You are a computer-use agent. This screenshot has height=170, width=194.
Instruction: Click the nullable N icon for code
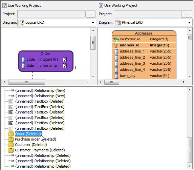(x=65, y=60)
